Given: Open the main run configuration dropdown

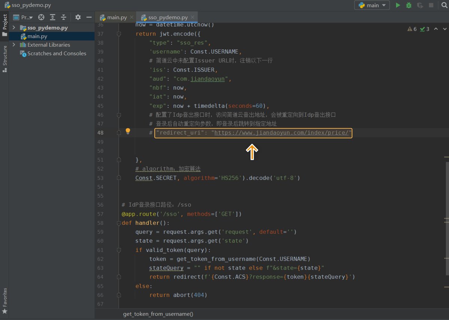Looking at the screenshot, I should [x=372, y=5].
